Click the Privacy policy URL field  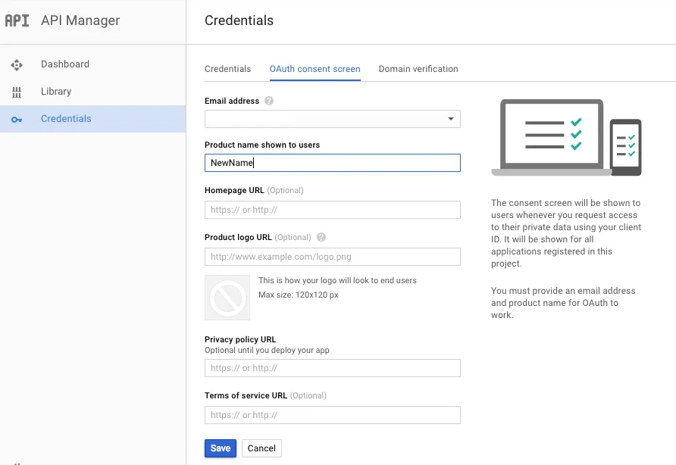[x=332, y=368]
